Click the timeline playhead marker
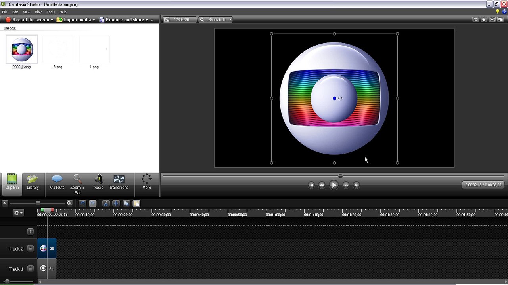This screenshot has height=285, width=508. coord(47,210)
